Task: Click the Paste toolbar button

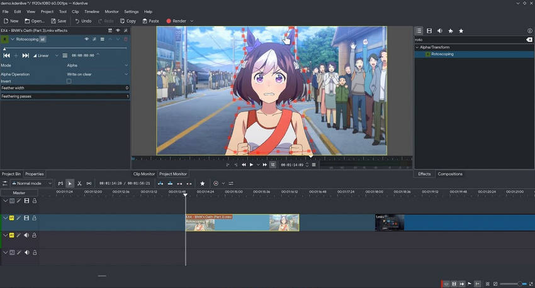Action: coord(150,21)
